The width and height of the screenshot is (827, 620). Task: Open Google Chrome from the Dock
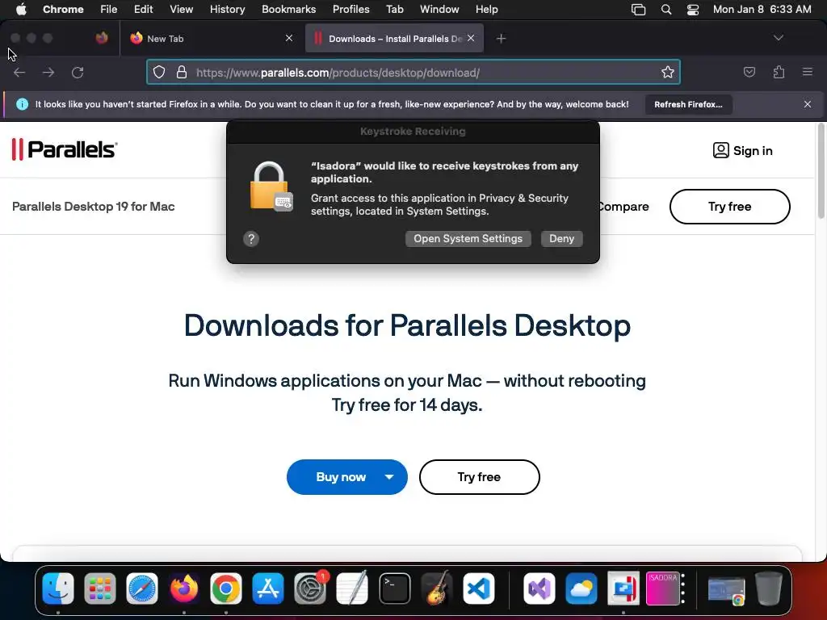pyautogui.click(x=226, y=589)
